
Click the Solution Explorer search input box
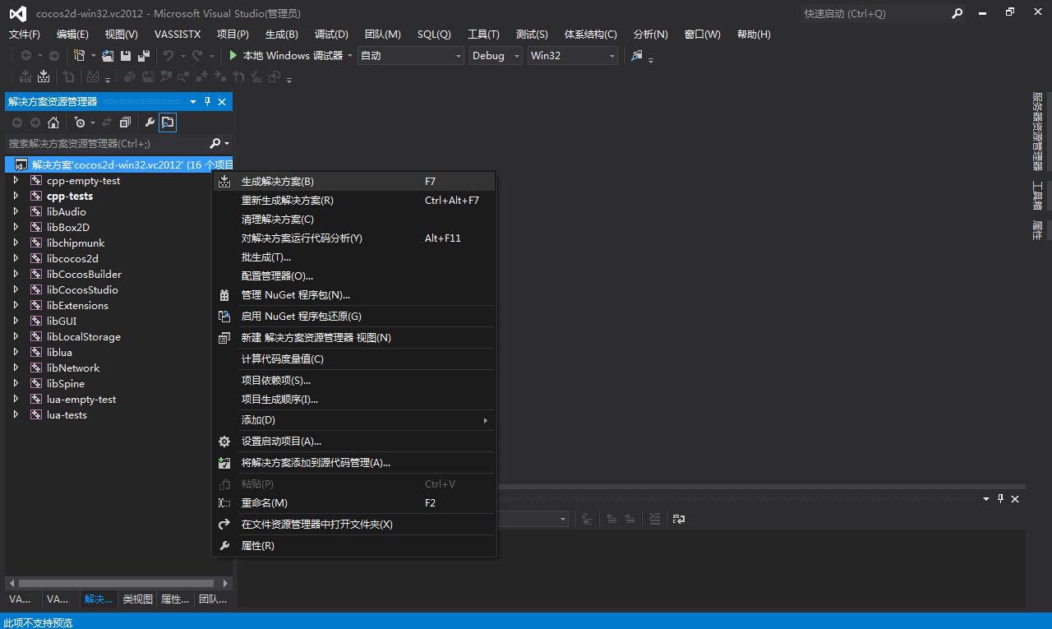coord(107,143)
